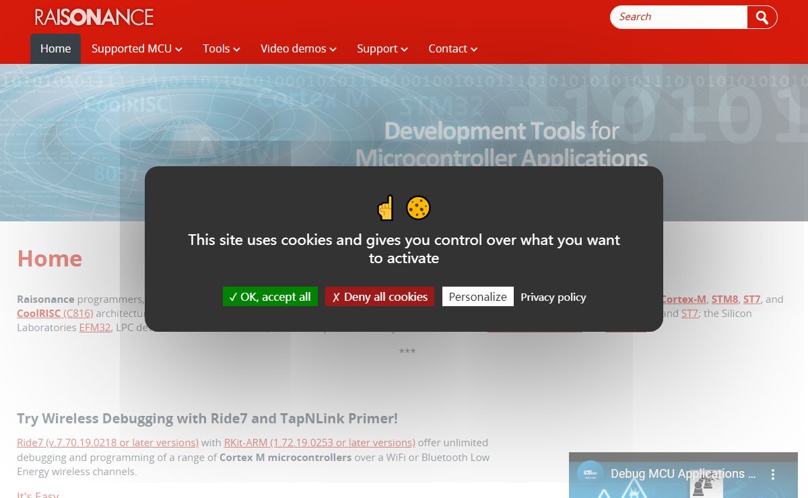808x498 pixels.
Task: Expand the Tools chevron arrow
Action: pyautogui.click(x=236, y=49)
